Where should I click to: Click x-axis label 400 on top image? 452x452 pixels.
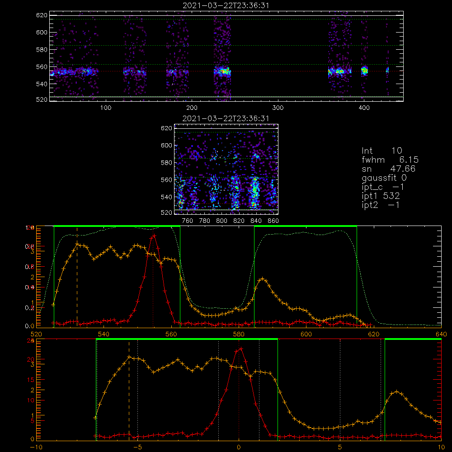[x=364, y=108]
